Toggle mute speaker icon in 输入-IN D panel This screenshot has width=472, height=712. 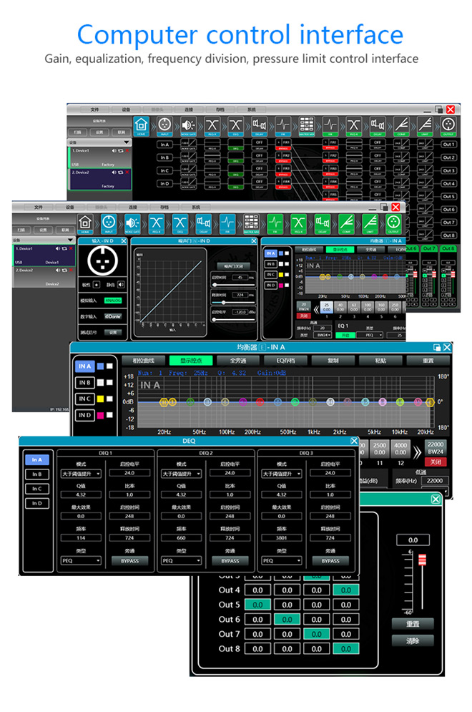pos(121,285)
